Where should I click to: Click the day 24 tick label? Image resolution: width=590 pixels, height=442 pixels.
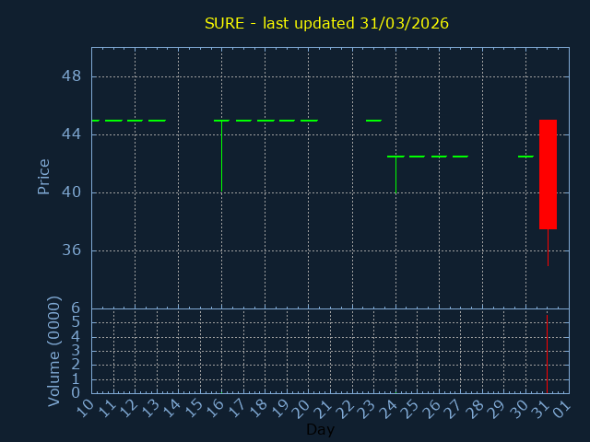(x=389, y=406)
